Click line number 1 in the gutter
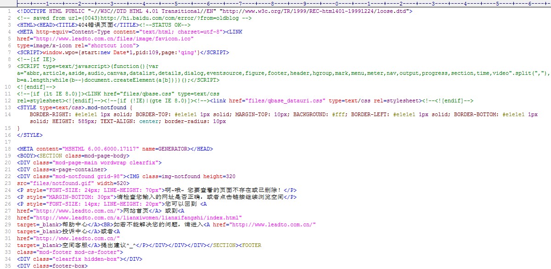This screenshot has height=269, width=551. point(10,11)
